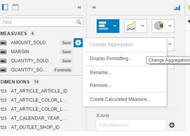Switch to the top panel layout icon
This screenshot has width=190, height=136.
pyautogui.click(x=15, y=7)
